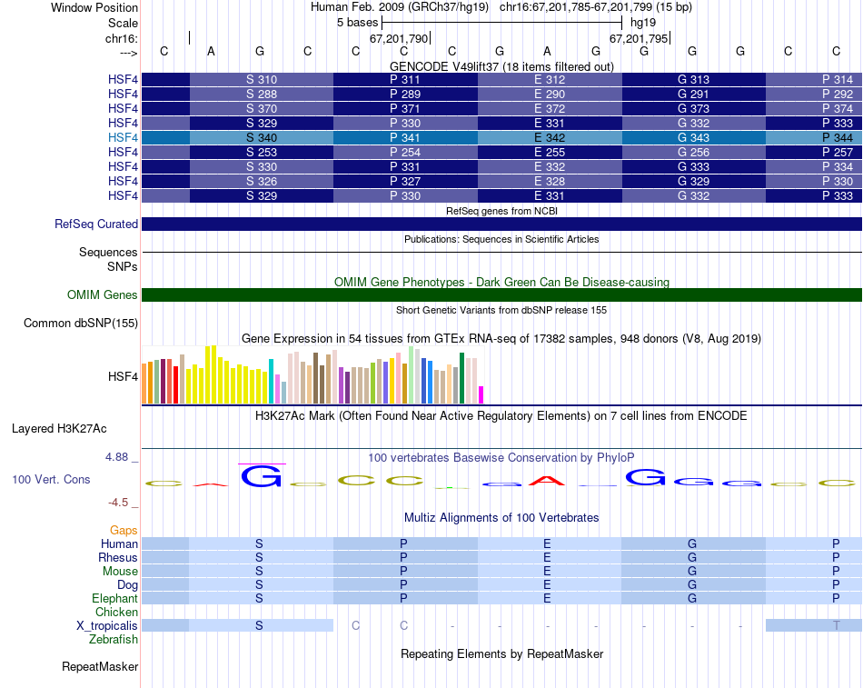
Task: Click Repeating Elements by RepeatMasker title
Action: coord(501,653)
